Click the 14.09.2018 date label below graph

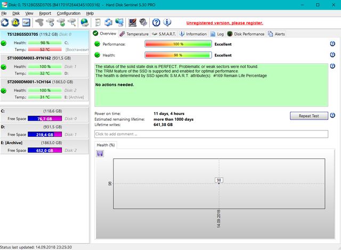218,219
